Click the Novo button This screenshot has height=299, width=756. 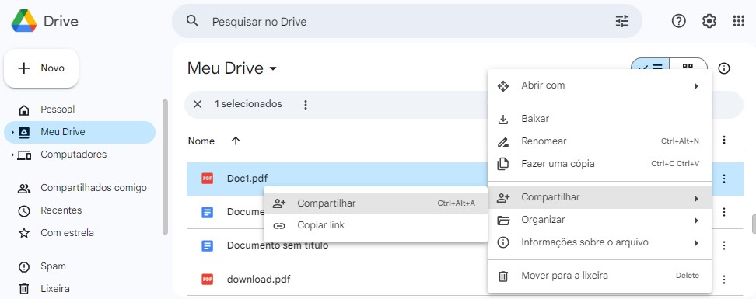41,68
